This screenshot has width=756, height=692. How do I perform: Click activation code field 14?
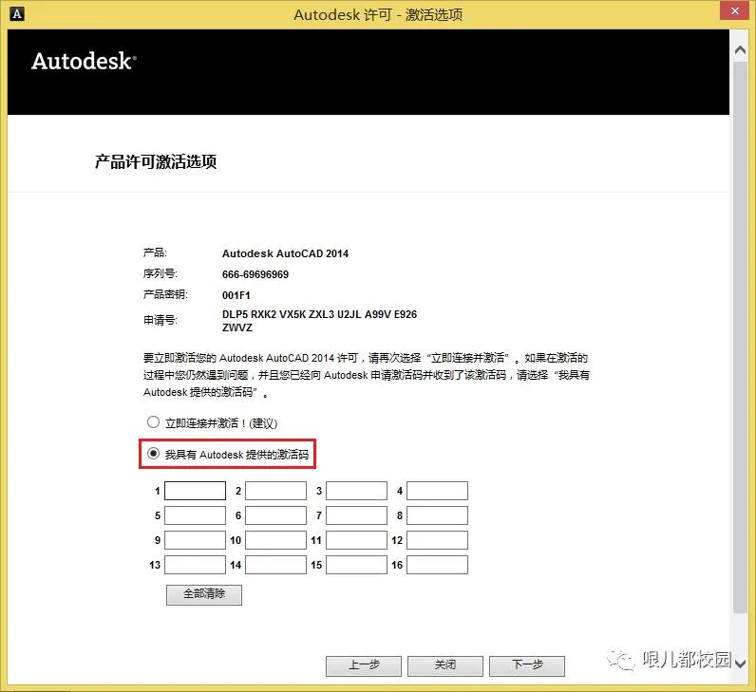click(x=275, y=565)
